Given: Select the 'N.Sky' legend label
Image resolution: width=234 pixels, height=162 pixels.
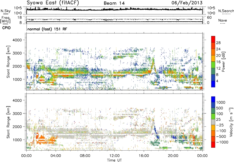Looking at the screenshot, I should tap(6, 11).
